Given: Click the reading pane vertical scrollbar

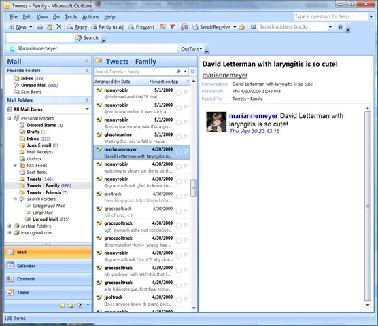Looking at the screenshot, I should click(368, 206).
